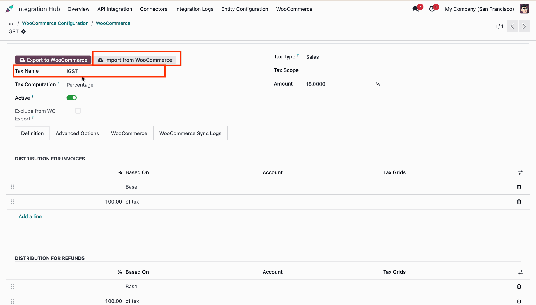Viewport: 536px width, 305px height.
Task: Click Export to WooCommerce button
Action: coord(53,60)
